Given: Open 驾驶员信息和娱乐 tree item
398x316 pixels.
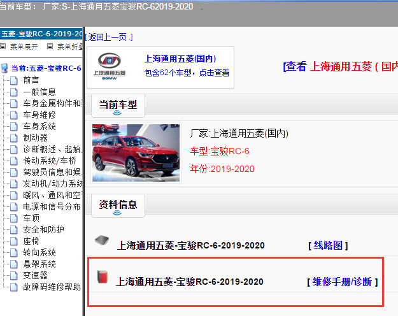Looking at the screenshot, I should (x=52, y=172).
